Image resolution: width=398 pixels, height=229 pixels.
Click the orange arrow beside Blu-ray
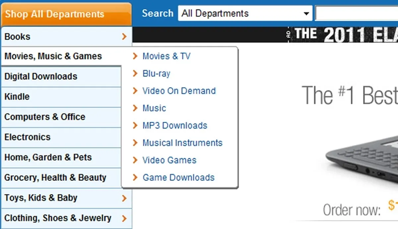pos(135,73)
